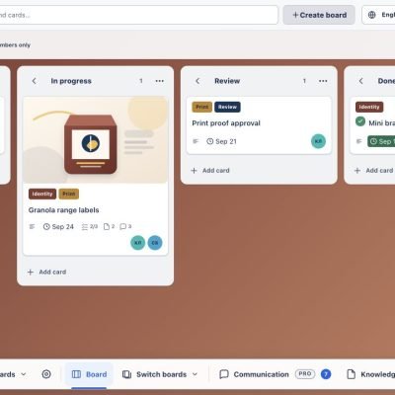Viewport: 395px width, 395px height.
Task: Click the Review list title
Action: pos(227,81)
